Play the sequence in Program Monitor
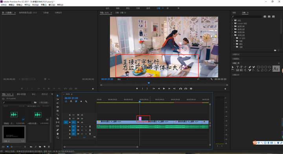 pos(164,89)
